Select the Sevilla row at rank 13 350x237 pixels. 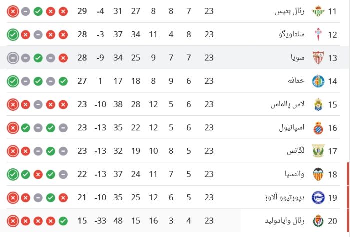pos(173,58)
